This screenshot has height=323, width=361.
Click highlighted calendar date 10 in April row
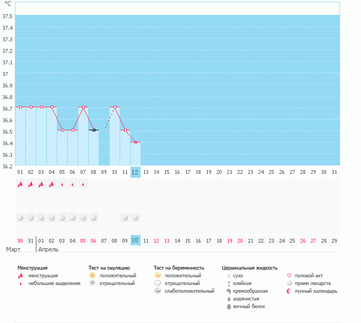135,240
